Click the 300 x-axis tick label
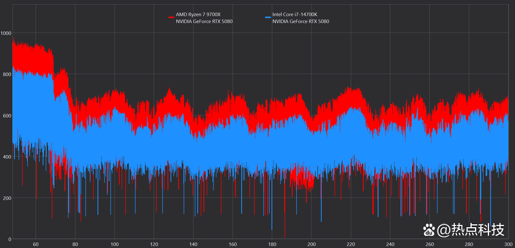 (507, 244)
